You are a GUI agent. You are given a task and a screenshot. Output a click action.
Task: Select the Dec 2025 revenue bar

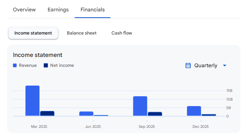(194, 111)
